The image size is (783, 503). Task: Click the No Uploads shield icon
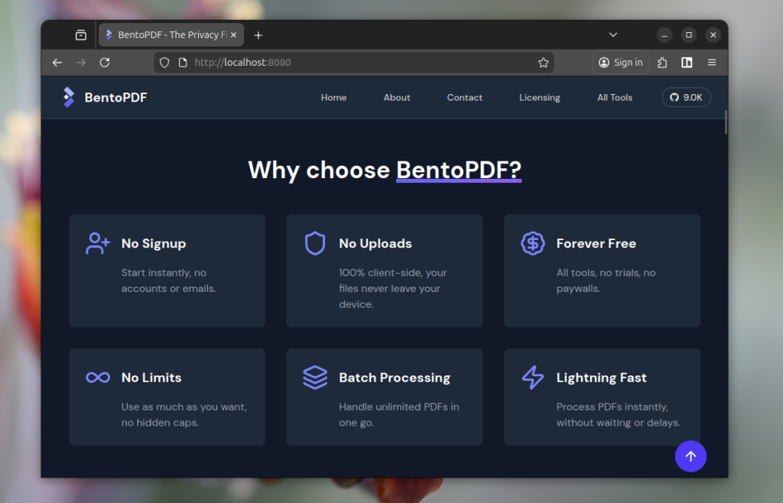coord(315,243)
